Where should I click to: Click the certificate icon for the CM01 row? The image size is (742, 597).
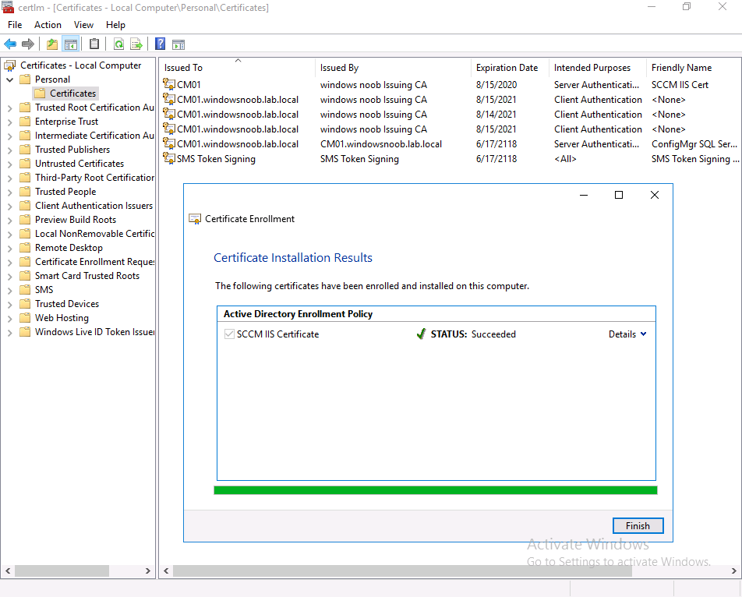click(169, 85)
